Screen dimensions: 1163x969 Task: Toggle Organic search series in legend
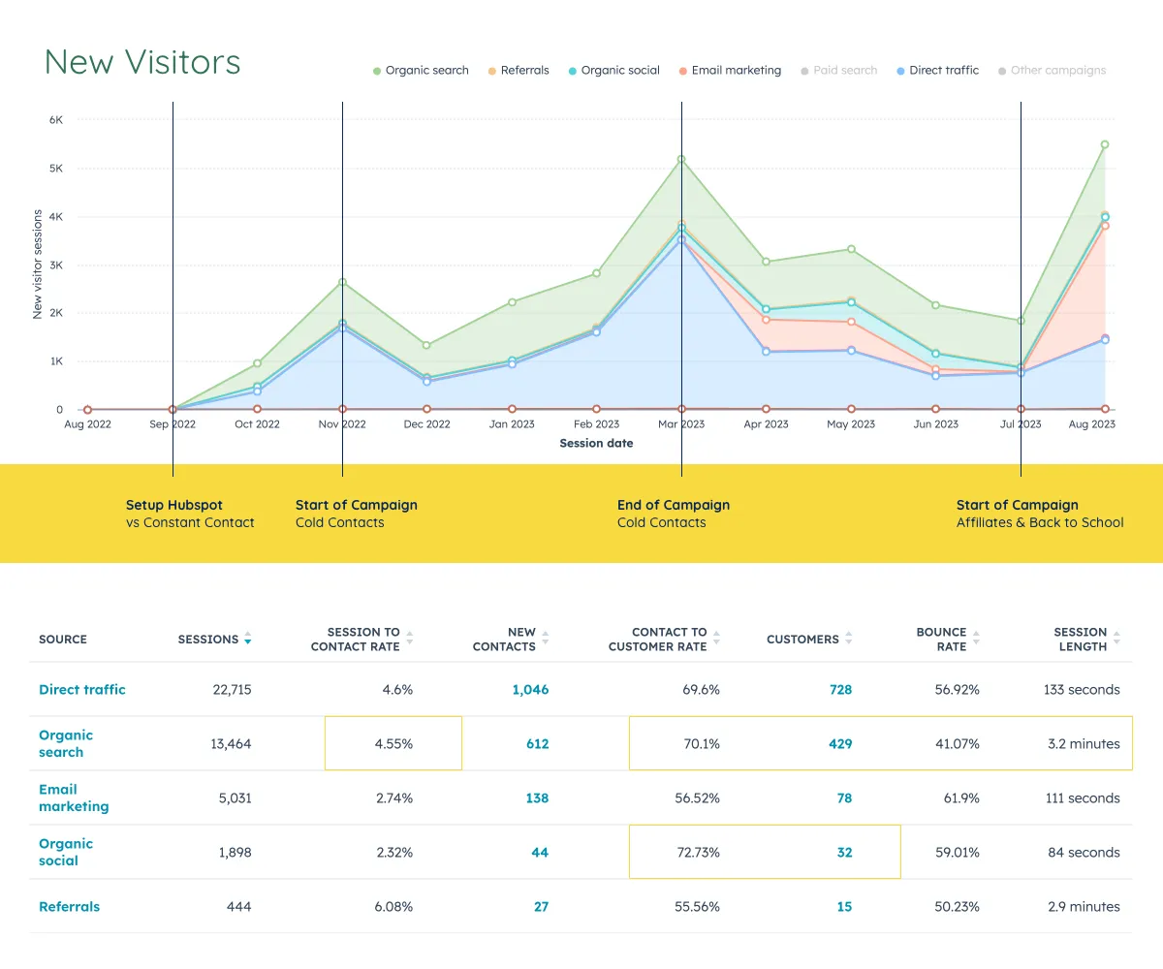(x=422, y=71)
